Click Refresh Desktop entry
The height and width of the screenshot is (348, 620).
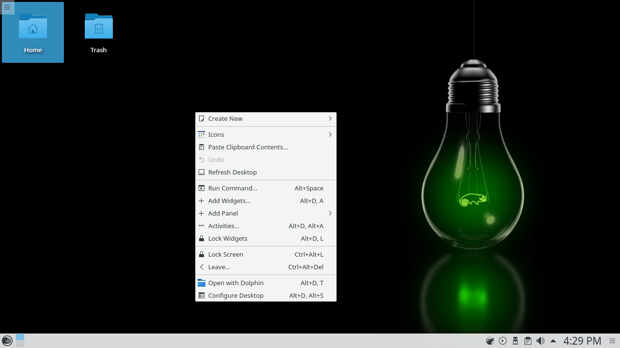(232, 172)
